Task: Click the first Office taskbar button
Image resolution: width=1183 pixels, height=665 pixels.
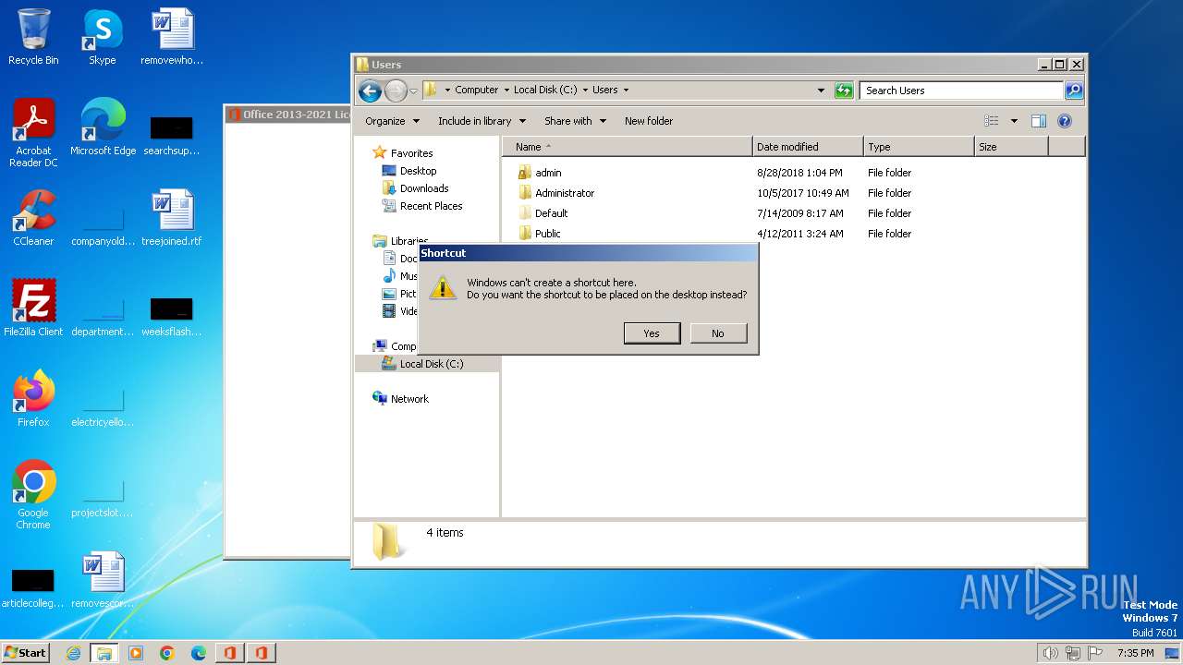Action: tap(229, 653)
